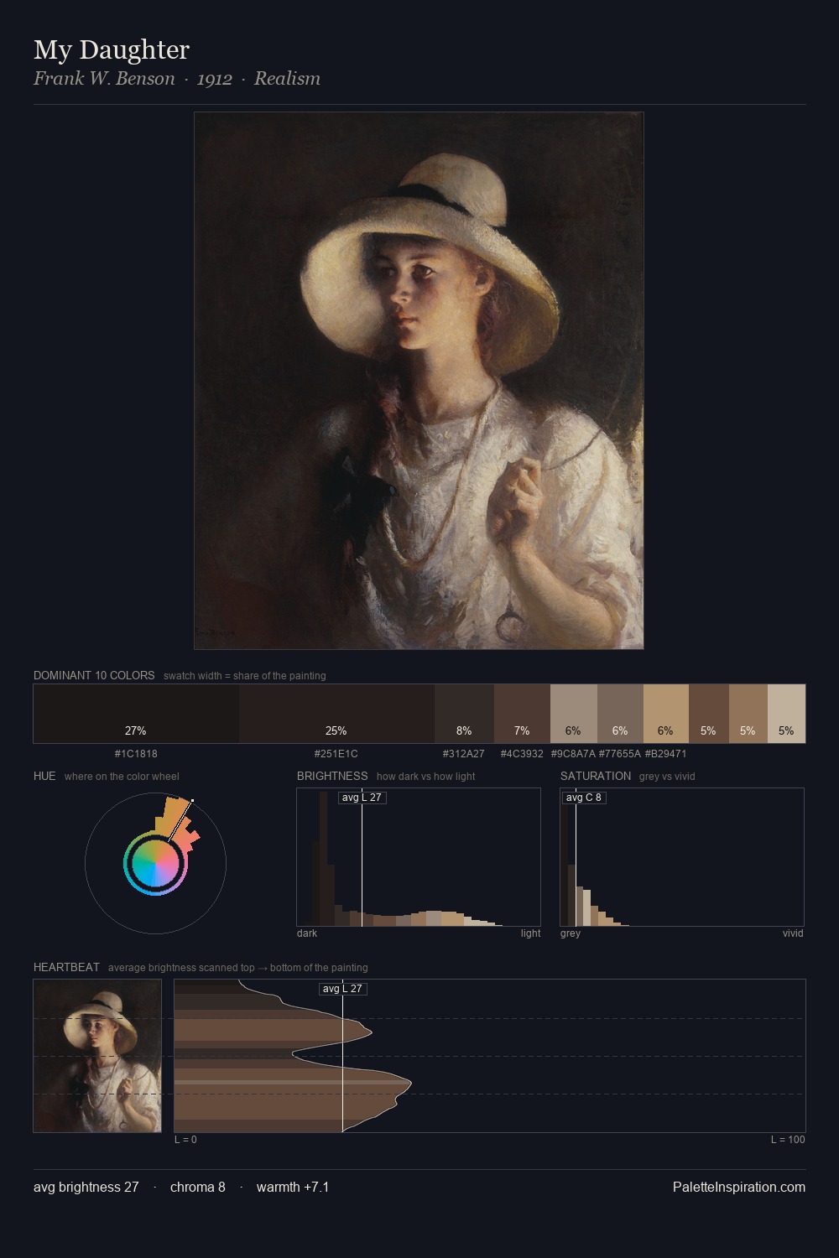Click the palest beige swatch, rightmost in the bar
839x1258 pixels.
(786, 714)
